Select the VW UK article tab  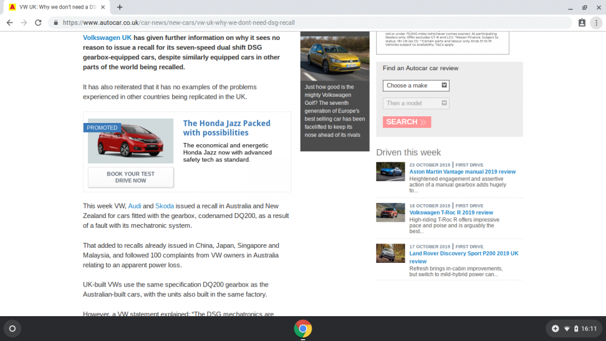click(57, 7)
